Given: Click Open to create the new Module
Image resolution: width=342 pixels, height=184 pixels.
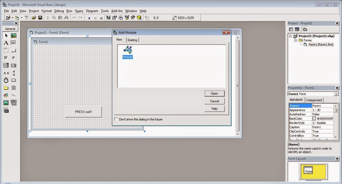Looking at the screenshot, I should click(x=214, y=93).
